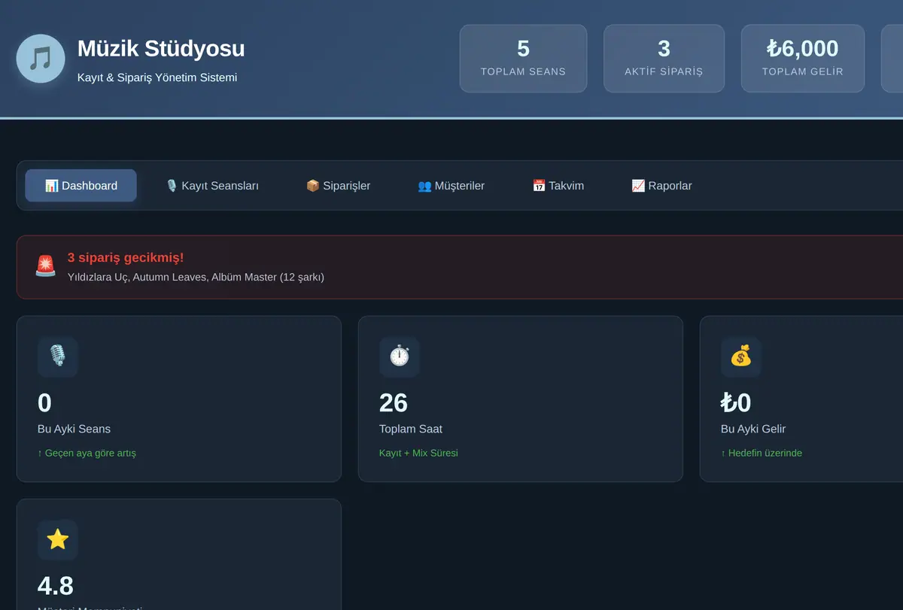
Task: Go to the Siparişler tab
Action: (x=338, y=186)
